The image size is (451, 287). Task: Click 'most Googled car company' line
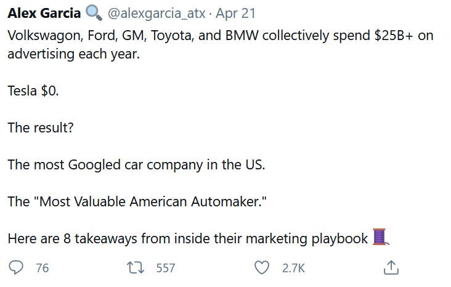(136, 165)
